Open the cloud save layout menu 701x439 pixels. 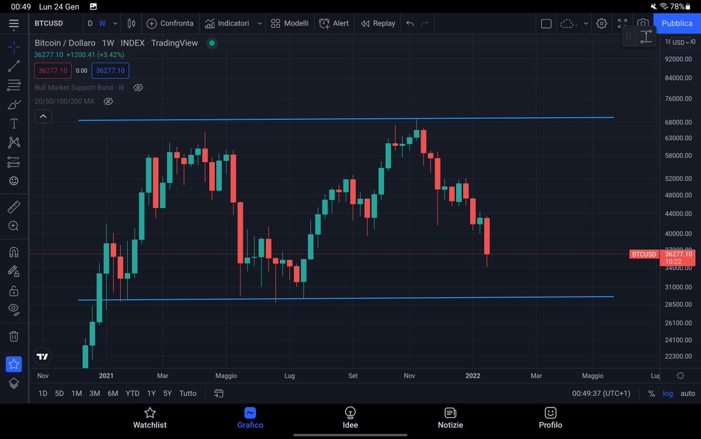click(568, 24)
